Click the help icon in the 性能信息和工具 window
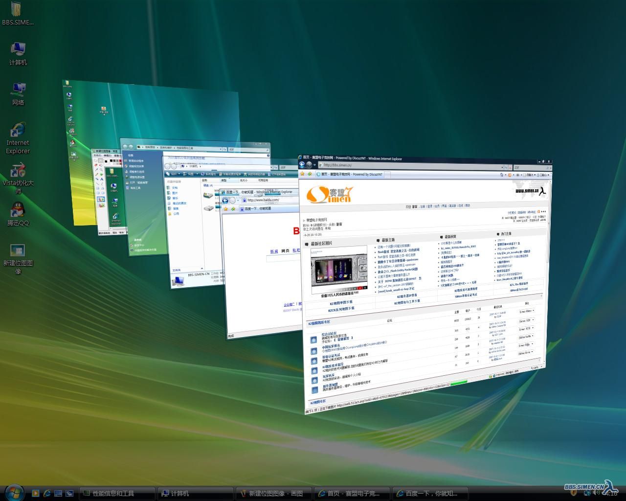The image size is (626, 501). tap(268, 156)
